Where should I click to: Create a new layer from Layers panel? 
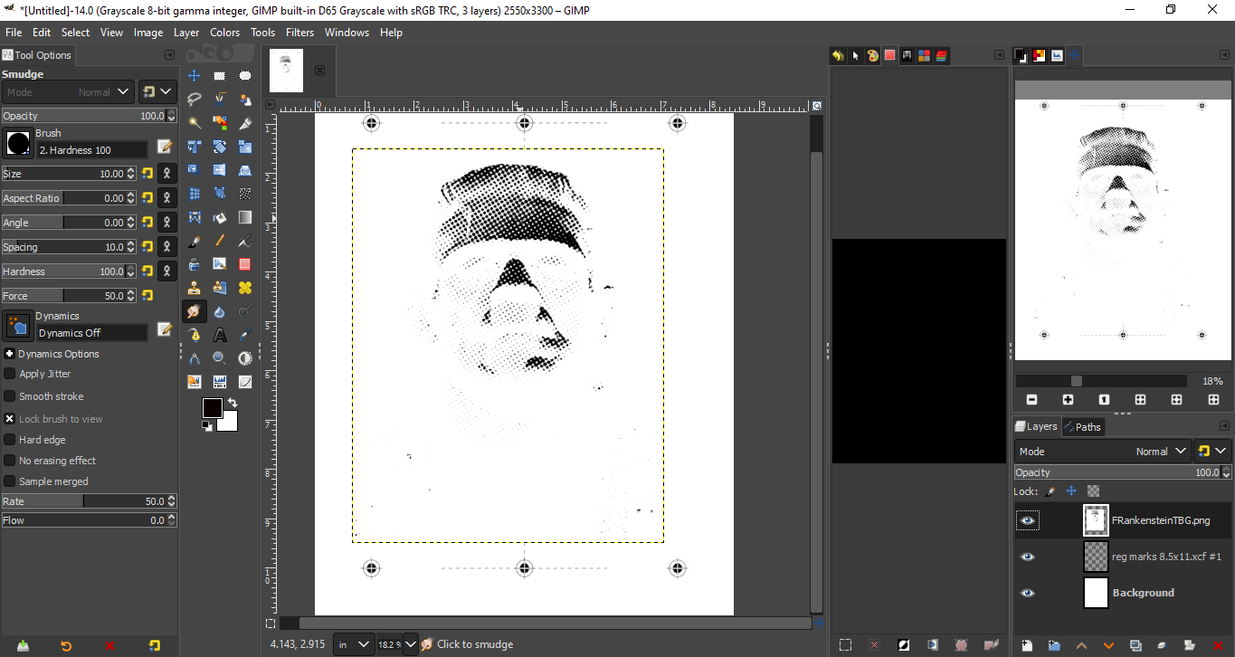pyautogui.click(x=1027, y=645)
